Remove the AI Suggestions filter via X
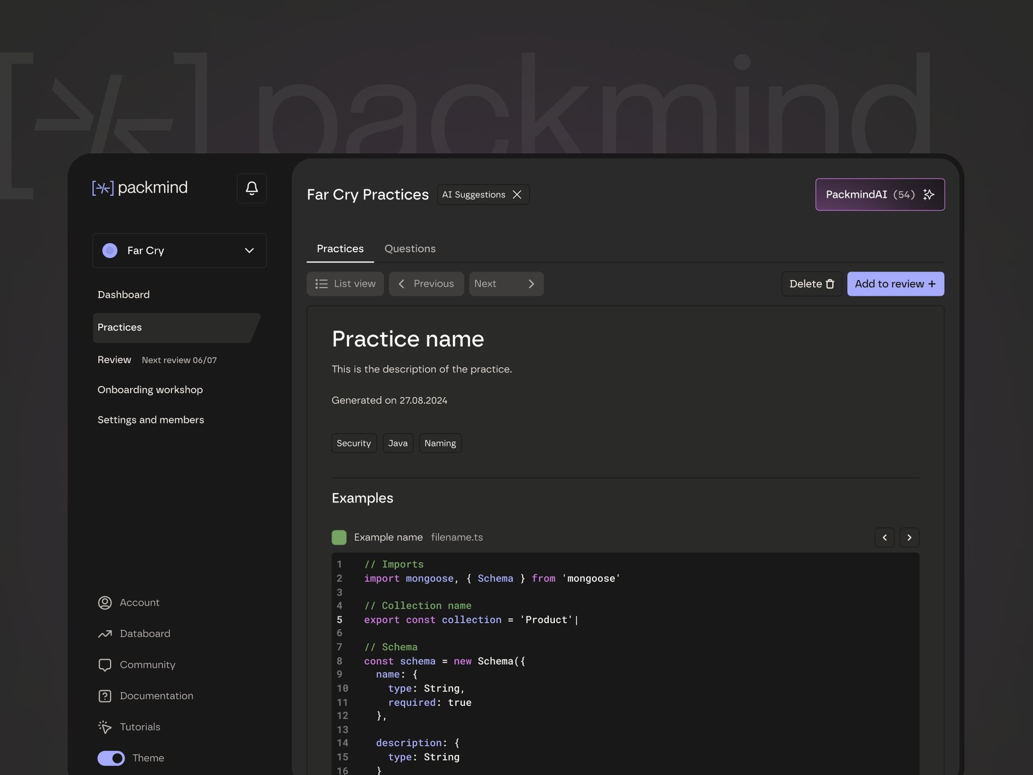1033x775 pixels. (517, 195)
